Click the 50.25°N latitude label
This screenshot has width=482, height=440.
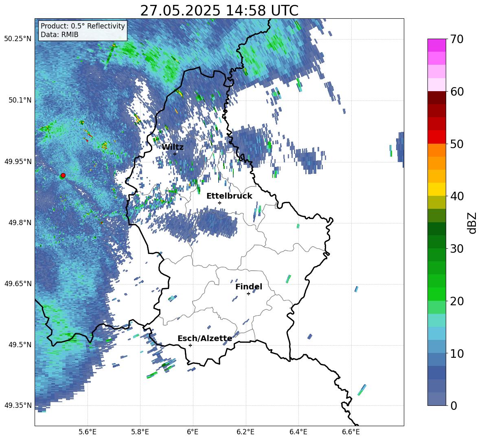click(x=18, y=39)
